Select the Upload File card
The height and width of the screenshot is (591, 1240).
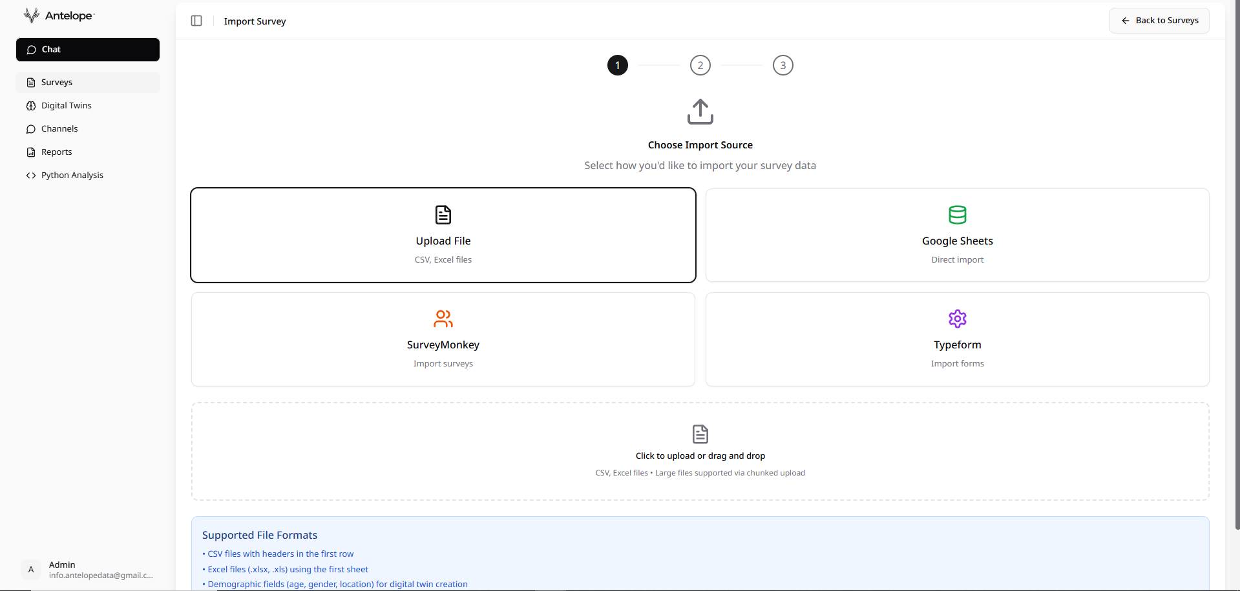pos(443,235)
